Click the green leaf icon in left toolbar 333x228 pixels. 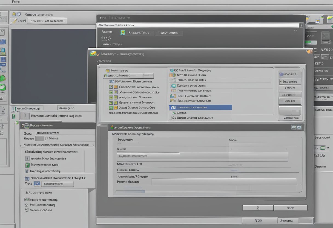click(3, 78)
